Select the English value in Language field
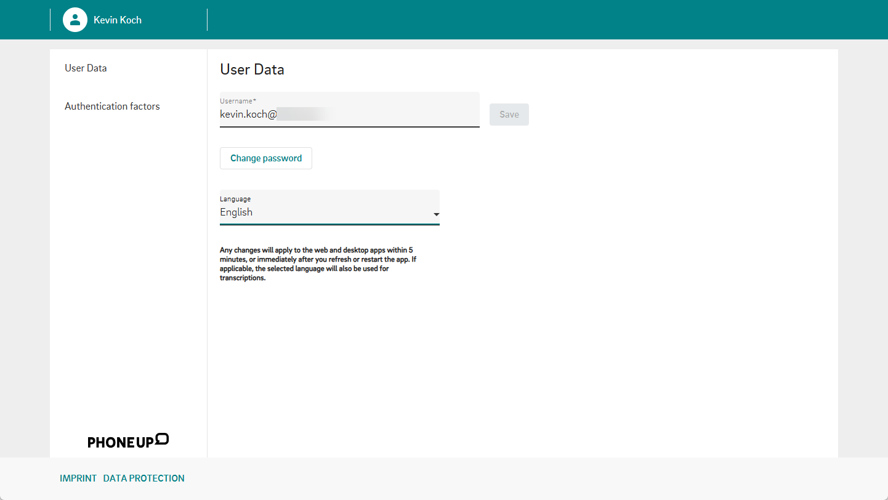The width and height of the screenshot is (888, 500). tap(236, 212)
